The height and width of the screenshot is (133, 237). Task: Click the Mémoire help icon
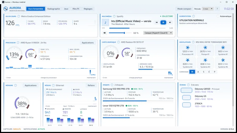[x=16, y=85]
